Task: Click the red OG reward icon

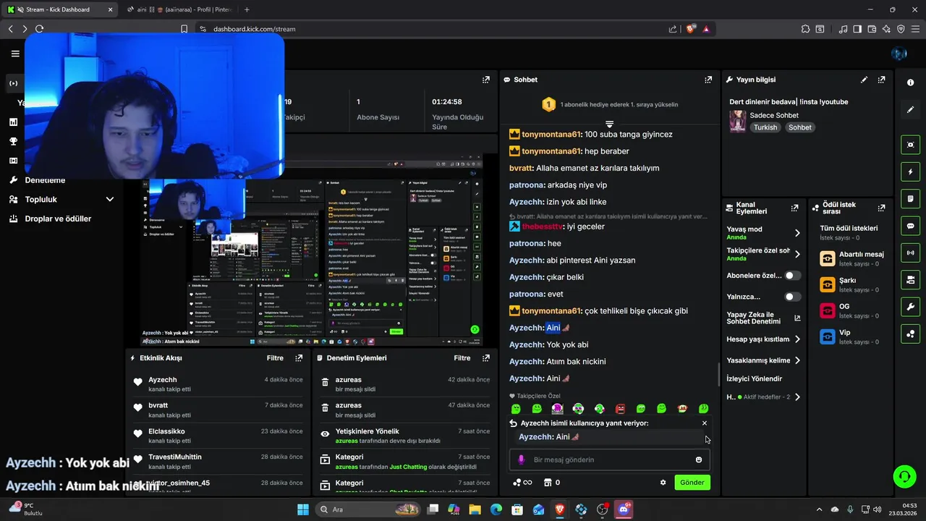Action: 827,310
